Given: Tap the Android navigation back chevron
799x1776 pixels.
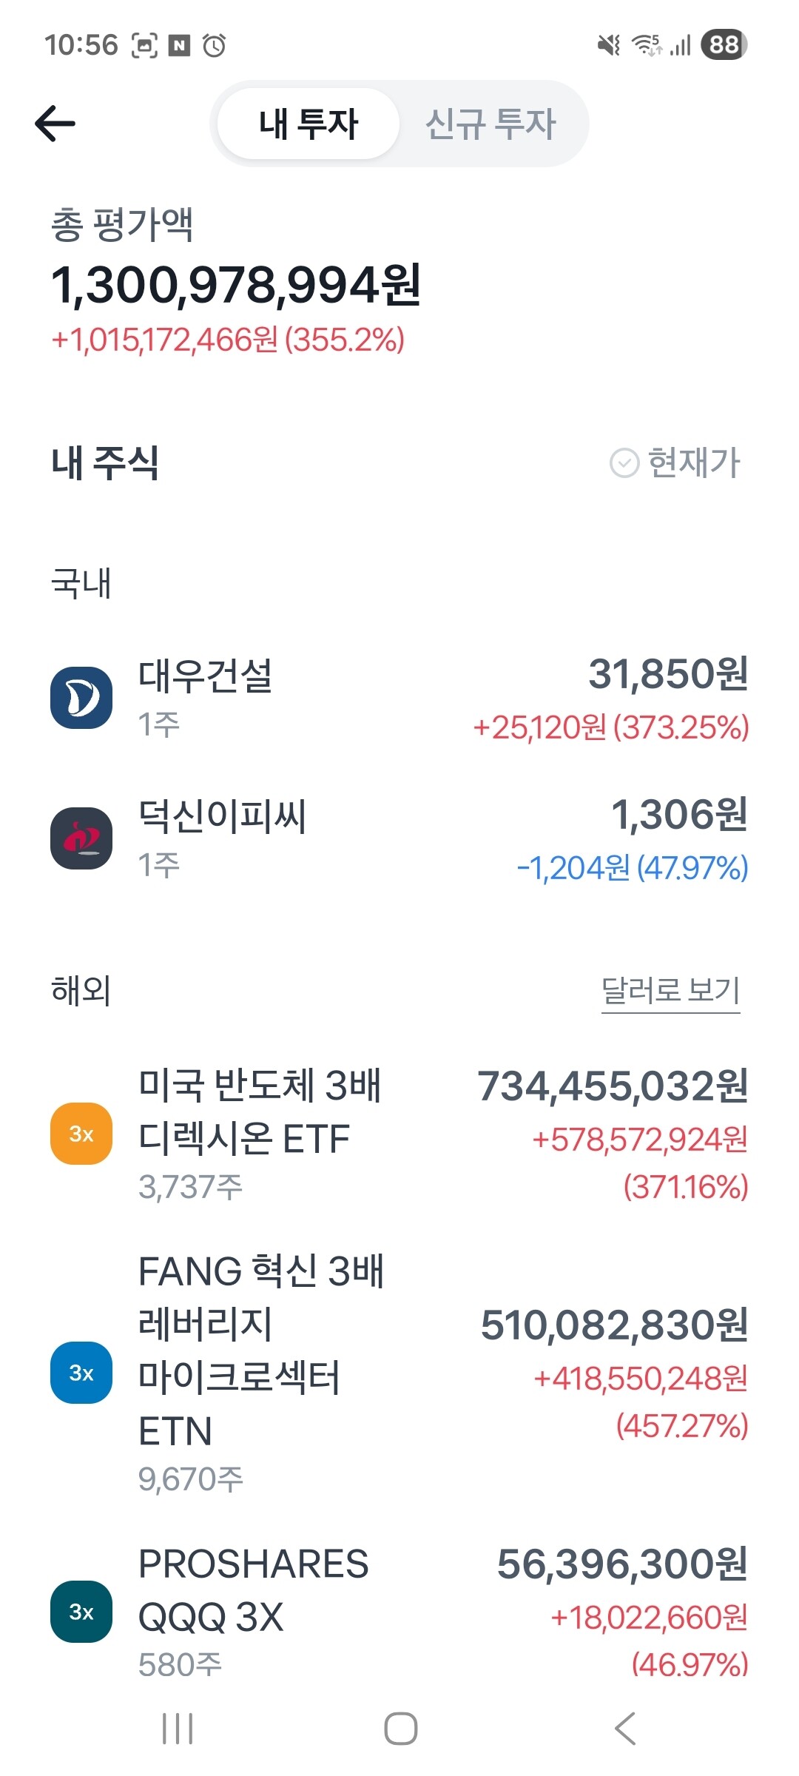Looking at the screenshot, I should [625, 1729].
